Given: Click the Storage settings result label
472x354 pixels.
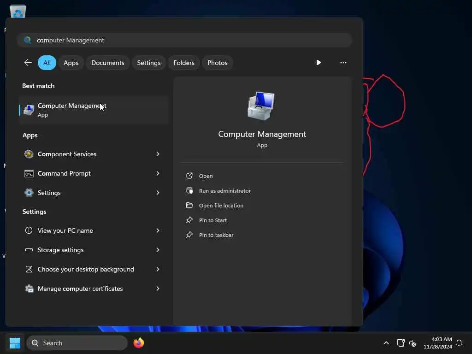Looking at the screenshot, I should click(60, 250).
